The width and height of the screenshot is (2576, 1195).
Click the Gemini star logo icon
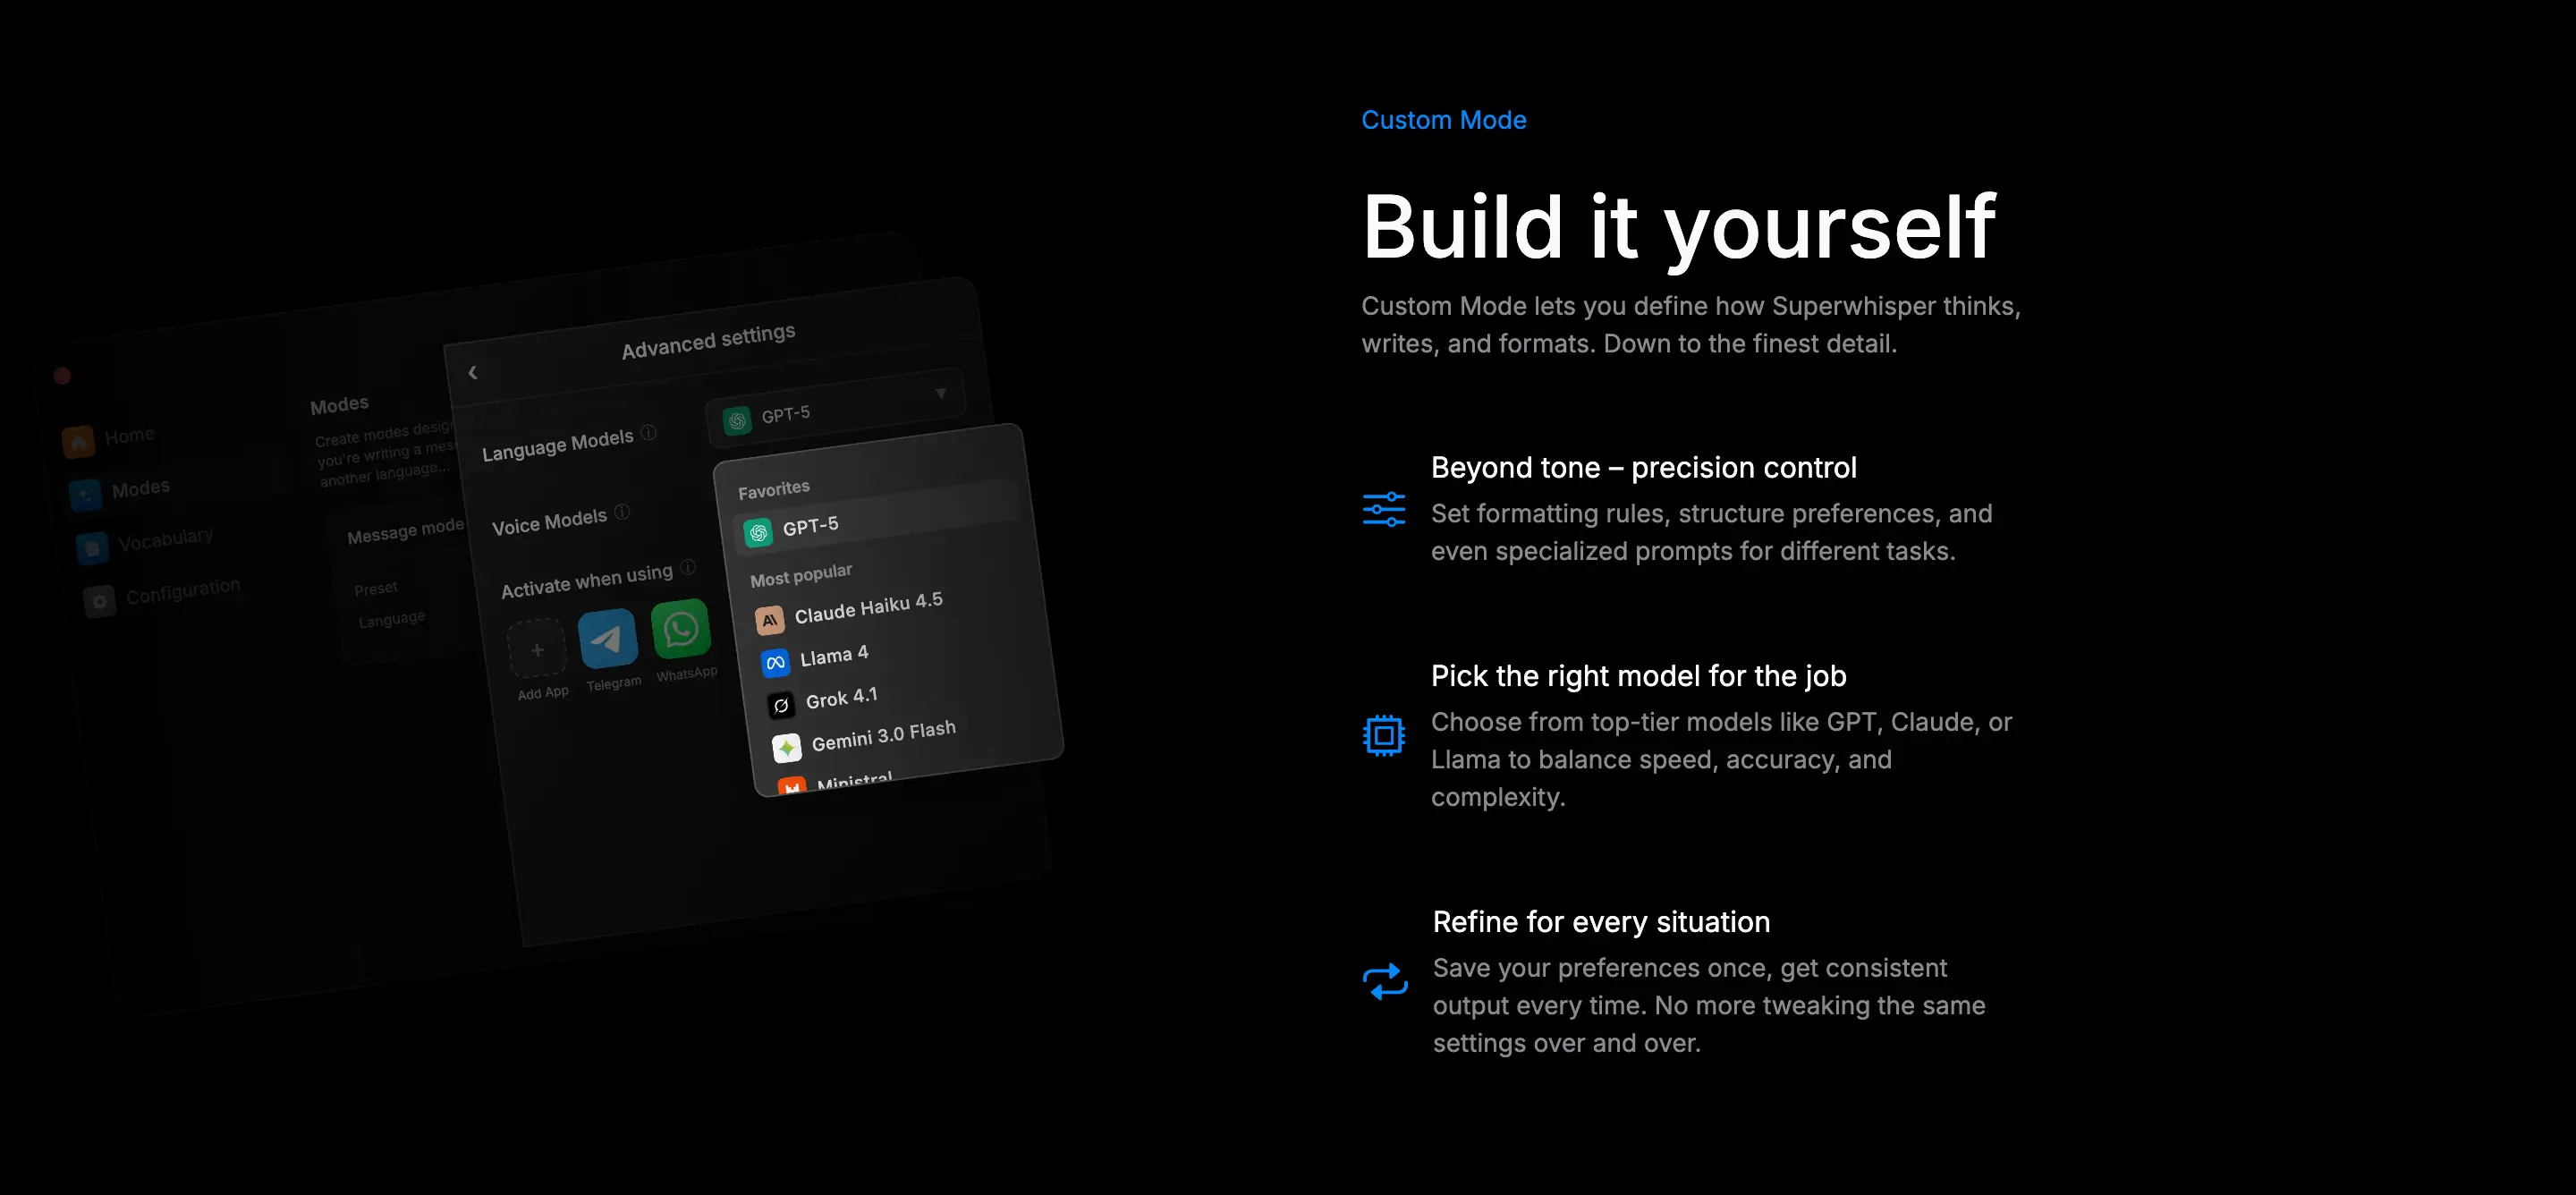787,748
